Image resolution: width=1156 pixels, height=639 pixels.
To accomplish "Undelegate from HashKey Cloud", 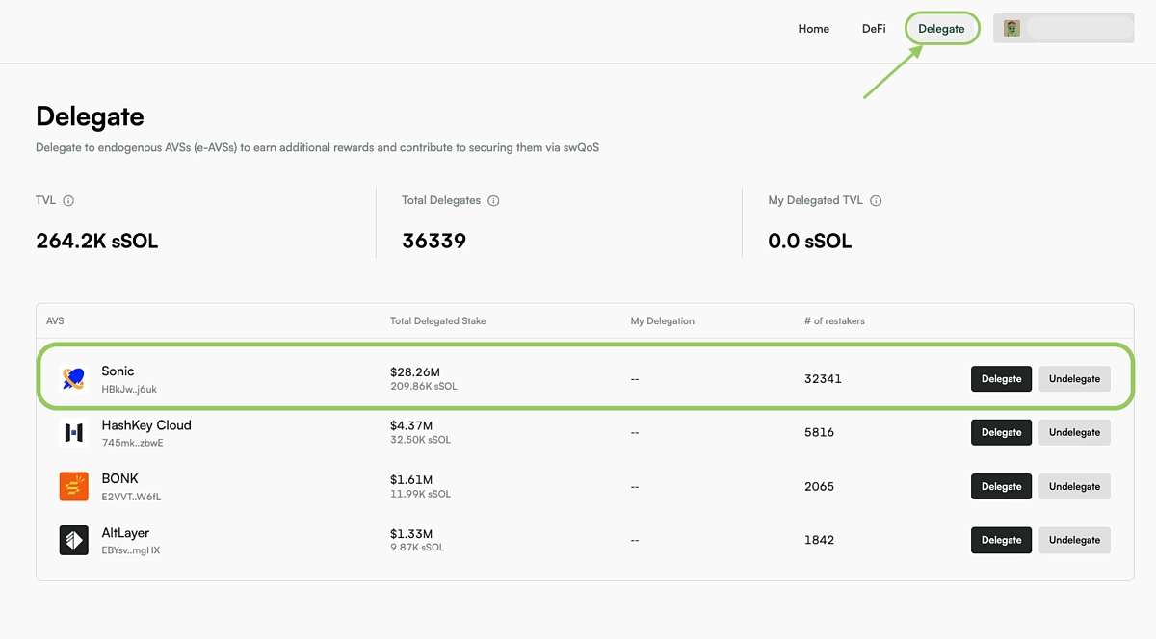I will 1074,433.
